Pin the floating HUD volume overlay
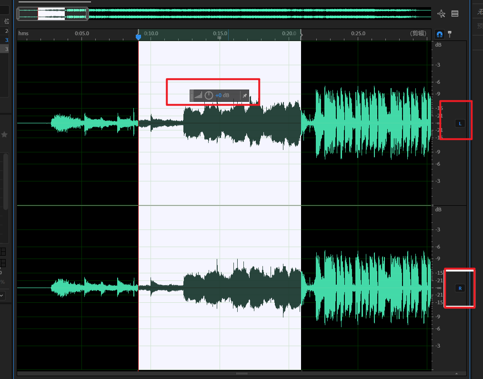 pos(244,96)
